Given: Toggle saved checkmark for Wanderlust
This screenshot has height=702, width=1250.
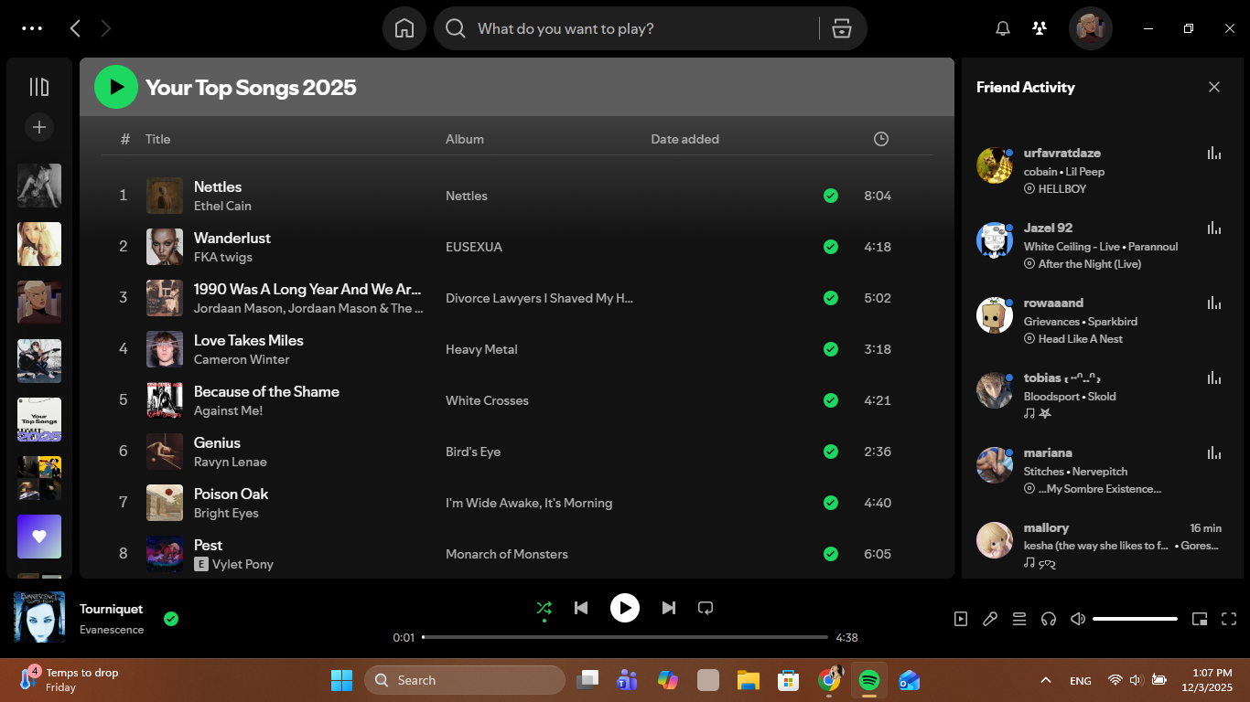Looking at the screenshot, I should pos(831,247).
